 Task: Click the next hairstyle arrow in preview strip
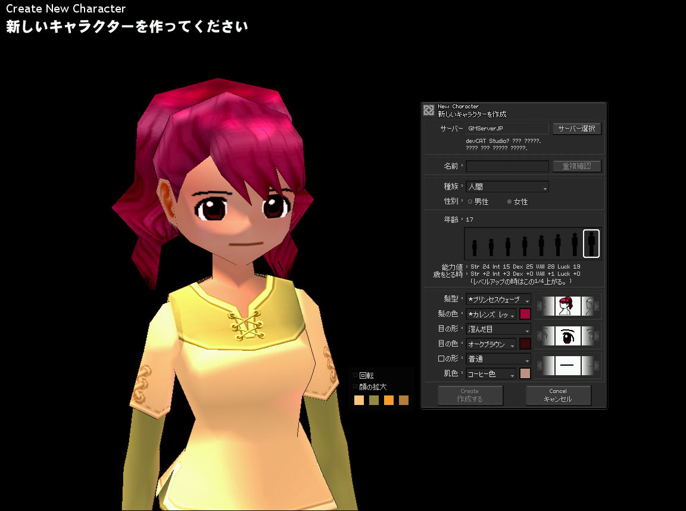point(597,307)
